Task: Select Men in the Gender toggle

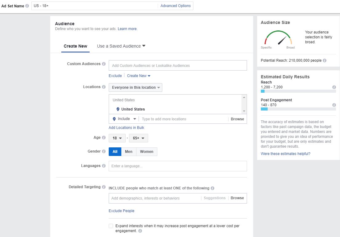Action: 128,151
